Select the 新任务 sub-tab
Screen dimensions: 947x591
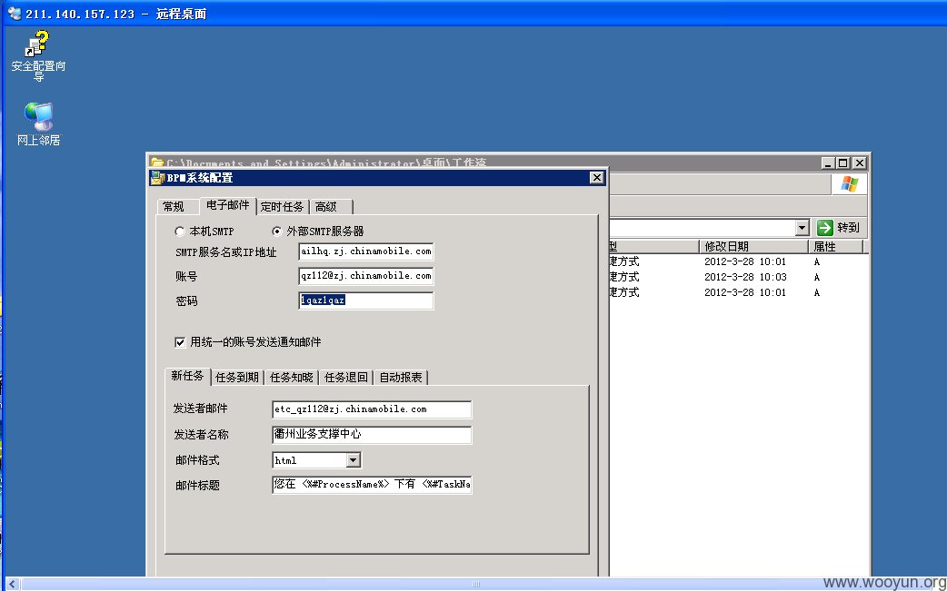(x=187, y=376)
